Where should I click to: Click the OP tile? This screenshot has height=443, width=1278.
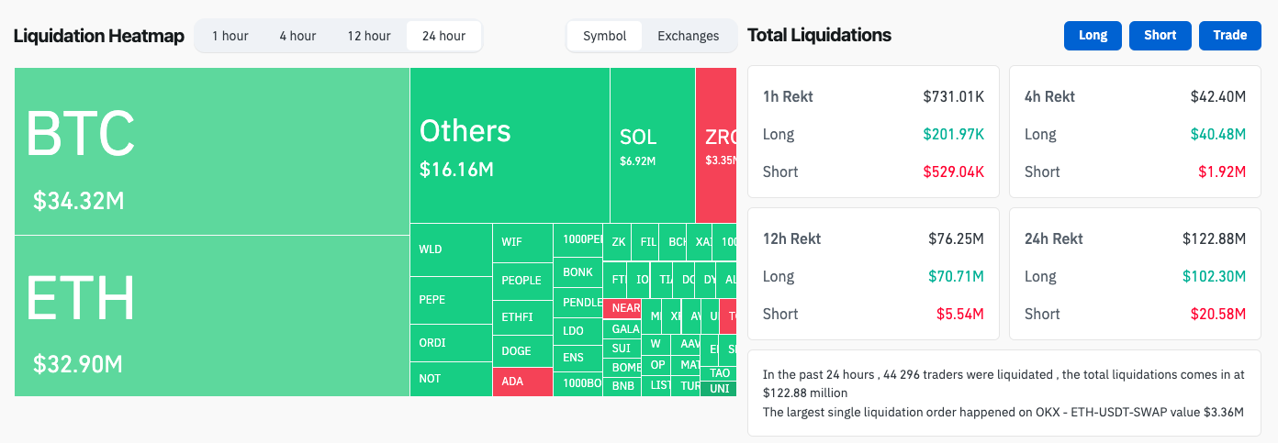click(656, 365)
